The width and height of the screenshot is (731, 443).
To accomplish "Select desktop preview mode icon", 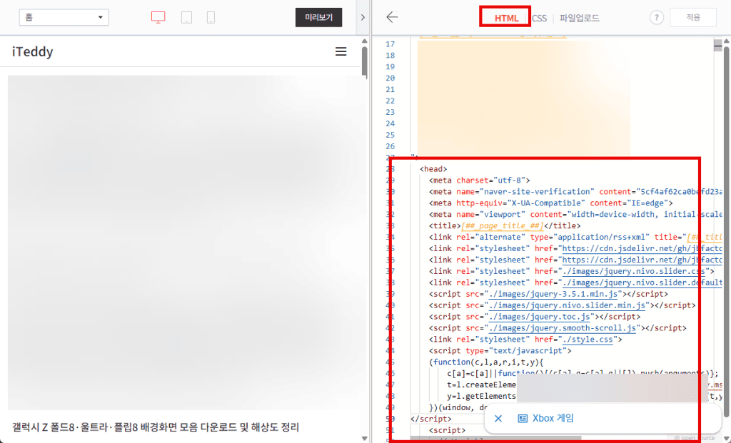I will [158, 18].
